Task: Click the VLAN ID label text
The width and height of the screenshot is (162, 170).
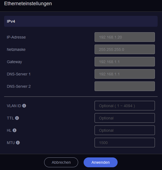Action: [14, 106]
